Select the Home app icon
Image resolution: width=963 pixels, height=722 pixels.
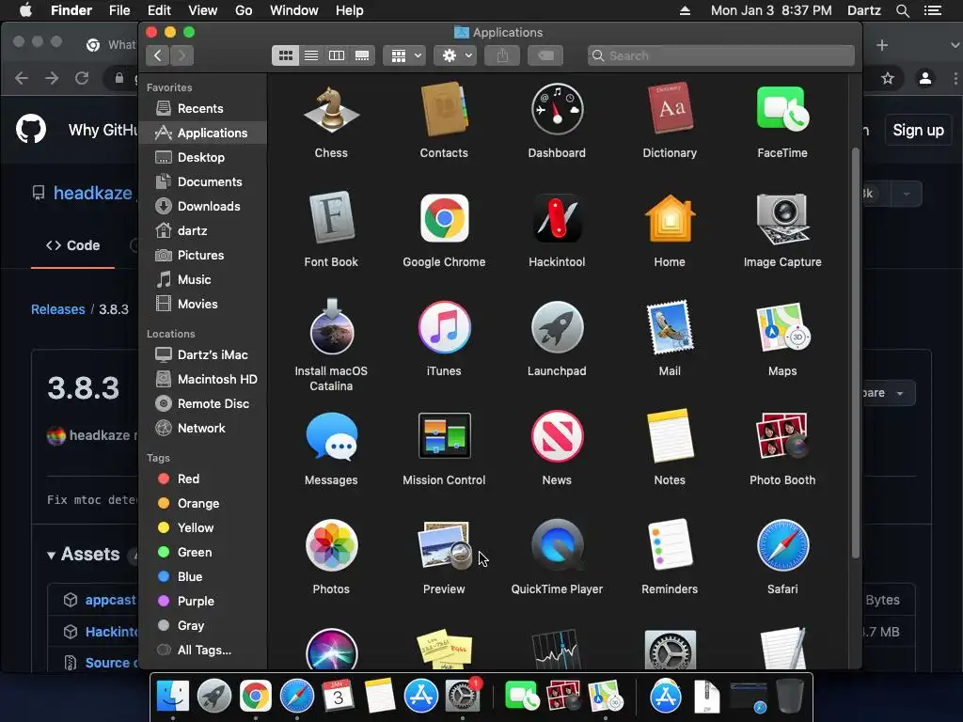670,218
